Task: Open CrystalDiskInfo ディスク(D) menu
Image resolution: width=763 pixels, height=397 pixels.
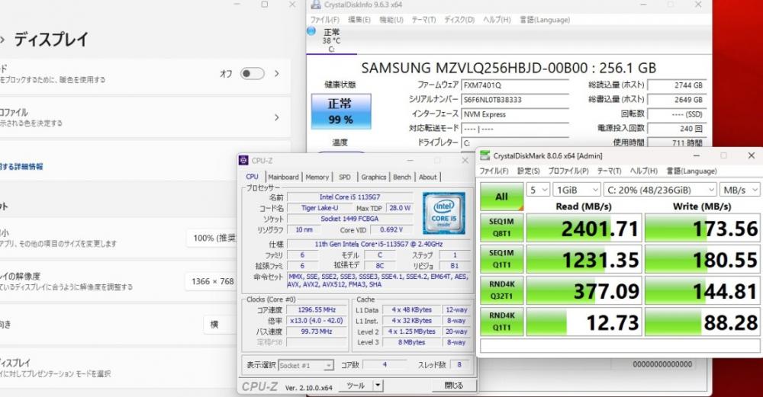Action: click(459, 20)
